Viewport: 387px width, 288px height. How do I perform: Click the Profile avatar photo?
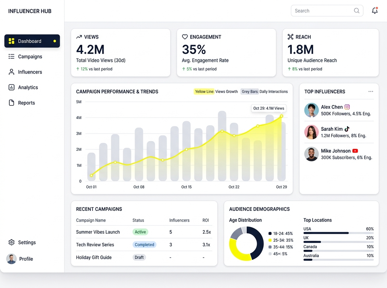click(x=11, y=259)
